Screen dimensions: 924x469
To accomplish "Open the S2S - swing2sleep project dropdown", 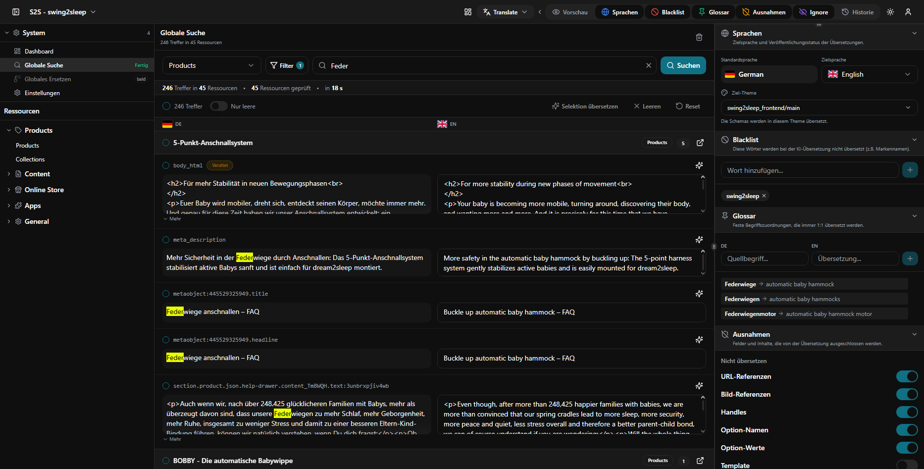I will (x=62, y=12).
